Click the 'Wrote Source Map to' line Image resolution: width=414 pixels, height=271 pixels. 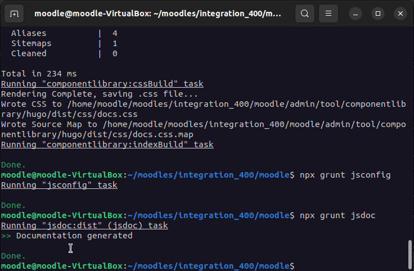[203, 124]
